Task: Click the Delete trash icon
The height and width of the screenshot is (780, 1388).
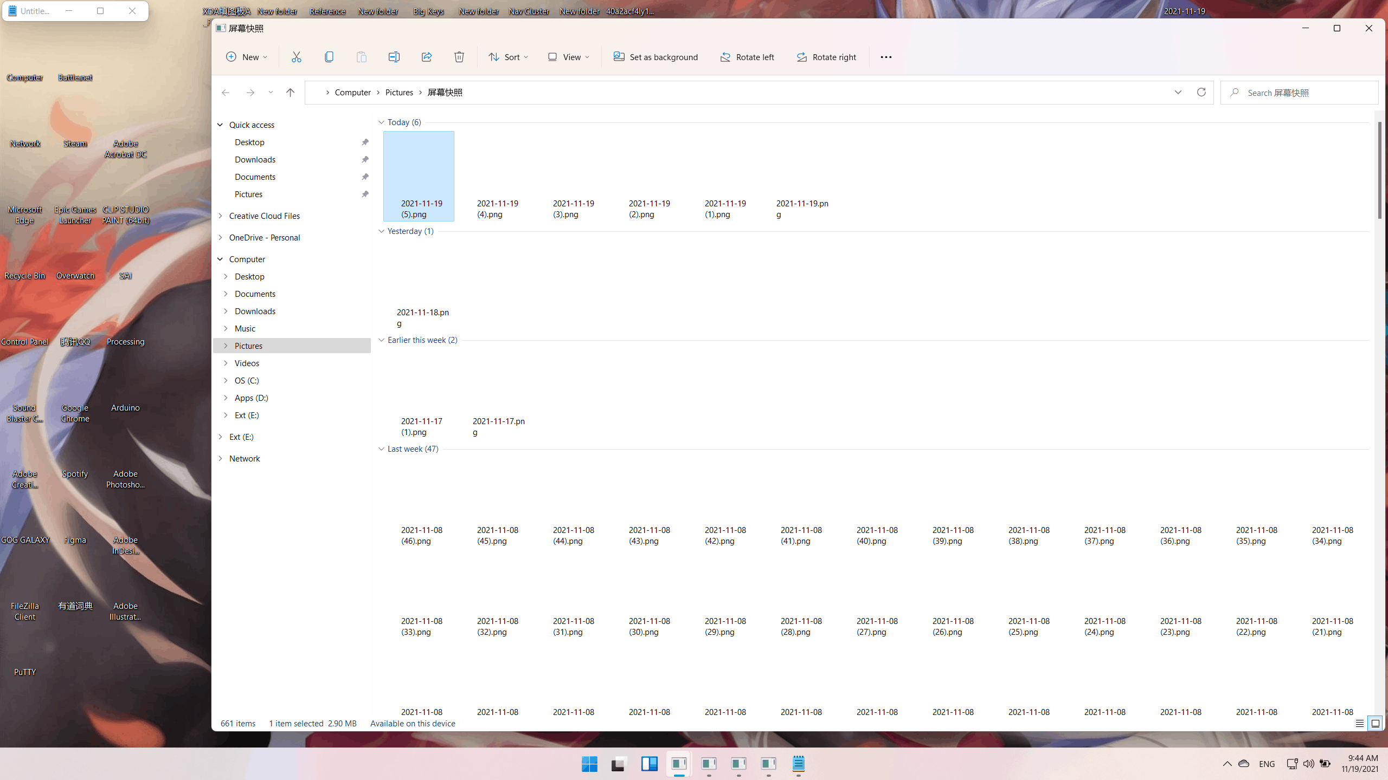Action: click(459, 57)
